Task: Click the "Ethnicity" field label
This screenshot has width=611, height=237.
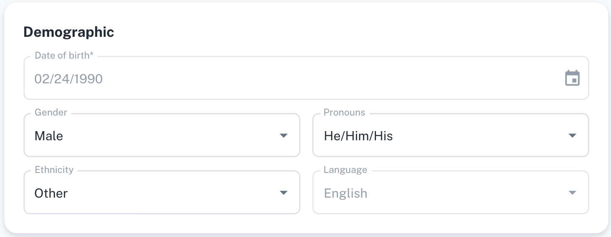Action: tap(54, 170)
